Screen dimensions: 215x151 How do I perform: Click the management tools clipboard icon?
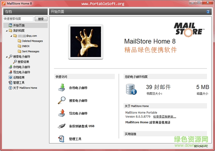click(x=62, y=139)
